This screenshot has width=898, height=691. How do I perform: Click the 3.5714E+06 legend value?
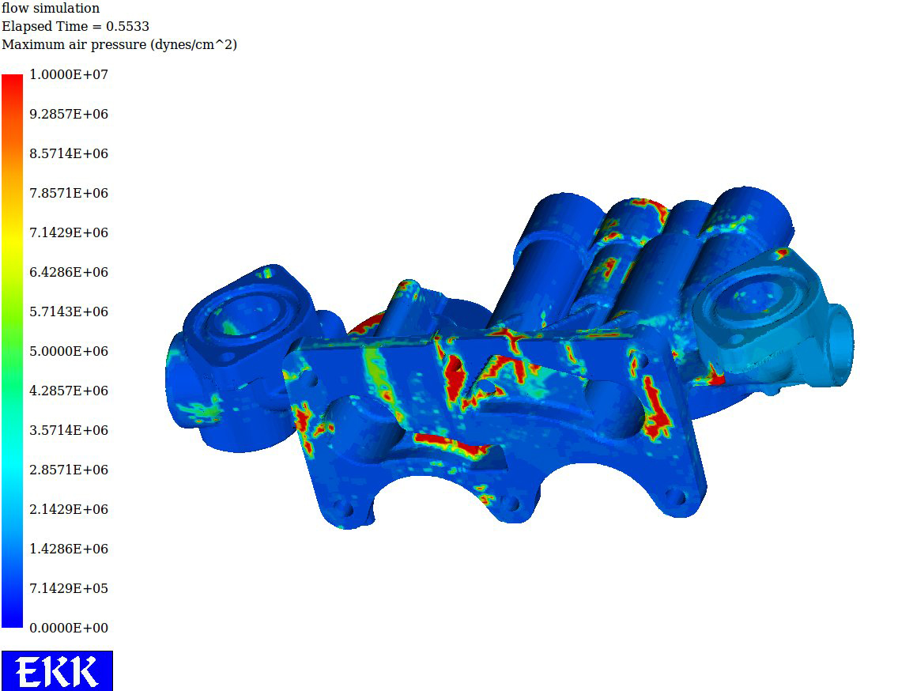point(69,430)
